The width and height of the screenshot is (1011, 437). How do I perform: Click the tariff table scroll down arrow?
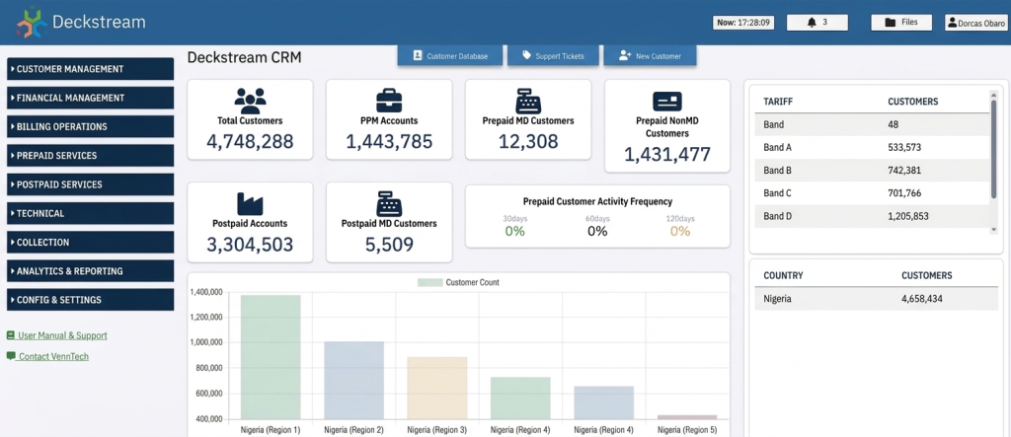pos(993,230)
